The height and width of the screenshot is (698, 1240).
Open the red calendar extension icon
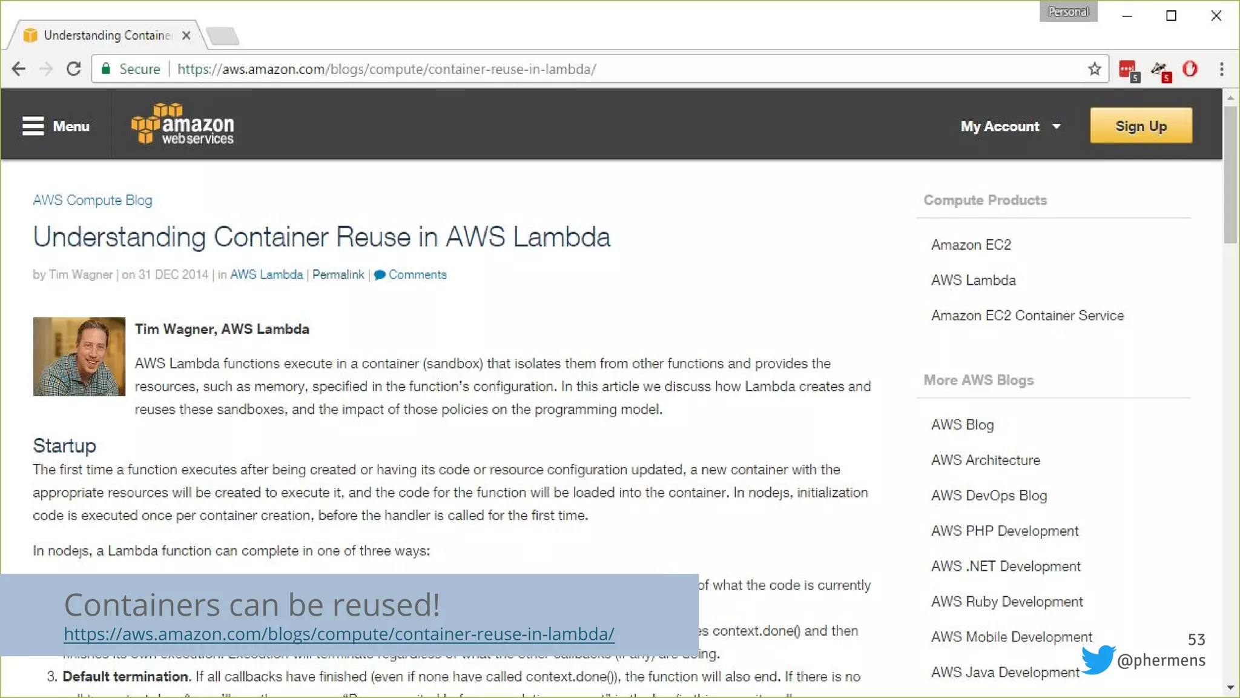(1129, 70)
